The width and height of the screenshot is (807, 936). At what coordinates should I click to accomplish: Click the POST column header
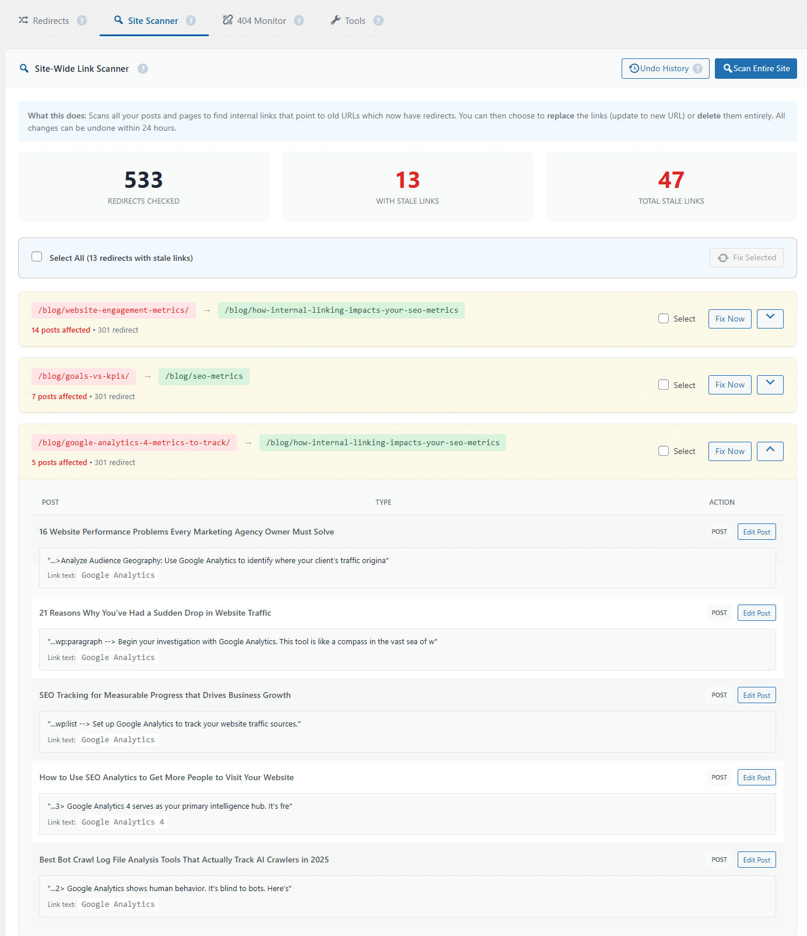click(x=51, y=502)
